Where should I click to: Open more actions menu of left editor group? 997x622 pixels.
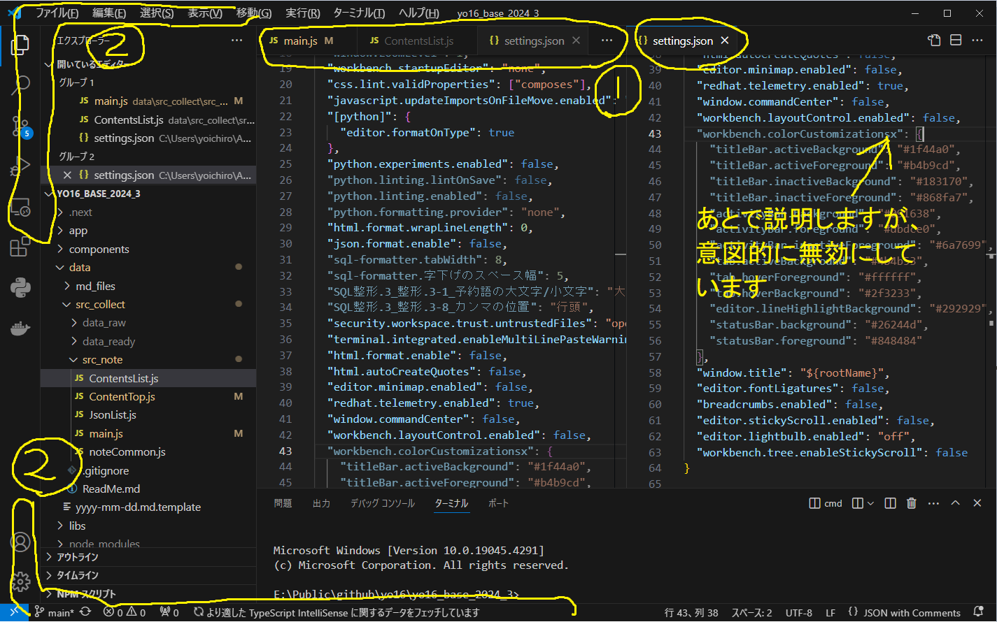(x=607, y=41)
